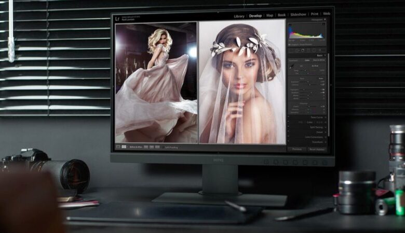Click the Auto tone button
Image resolution: width=405 pixels, height=233 pixels.
[x=321, y=78]
